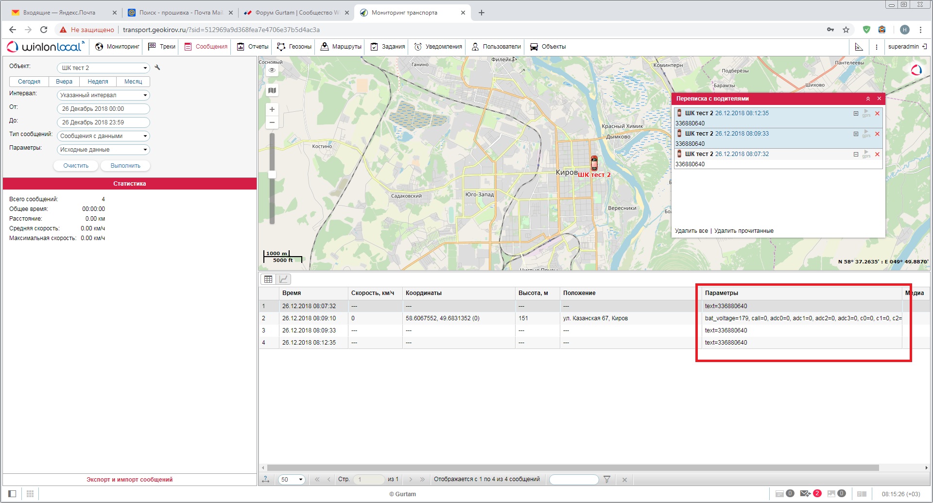Collapse the 08:07:32 driver message entry
This screenshot has height=503, width=933.
click(x=856, y=155)
